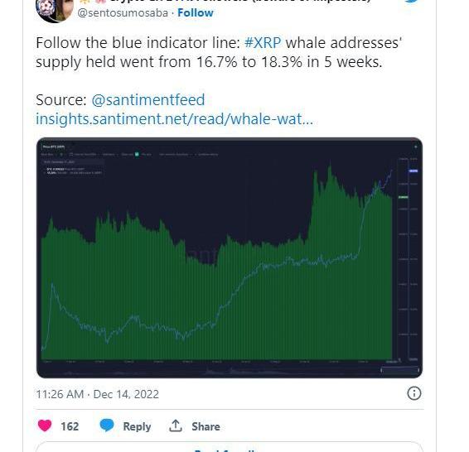469x452 pixels.
Task: Click the blue reply speech bubble icon
Action: point(107,426)
